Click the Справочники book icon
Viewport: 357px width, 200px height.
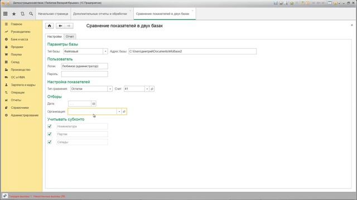coord(6,108)
